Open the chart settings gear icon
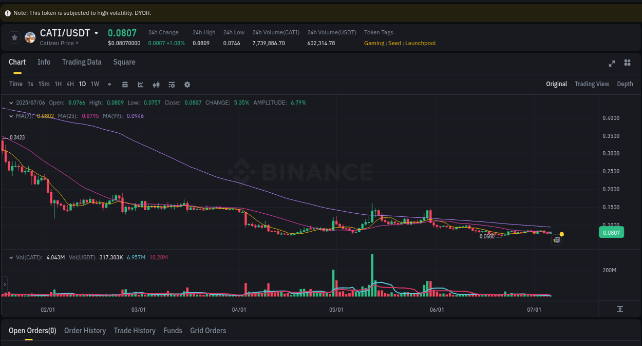This screenshot has width=642, height=346. point(187,84)
